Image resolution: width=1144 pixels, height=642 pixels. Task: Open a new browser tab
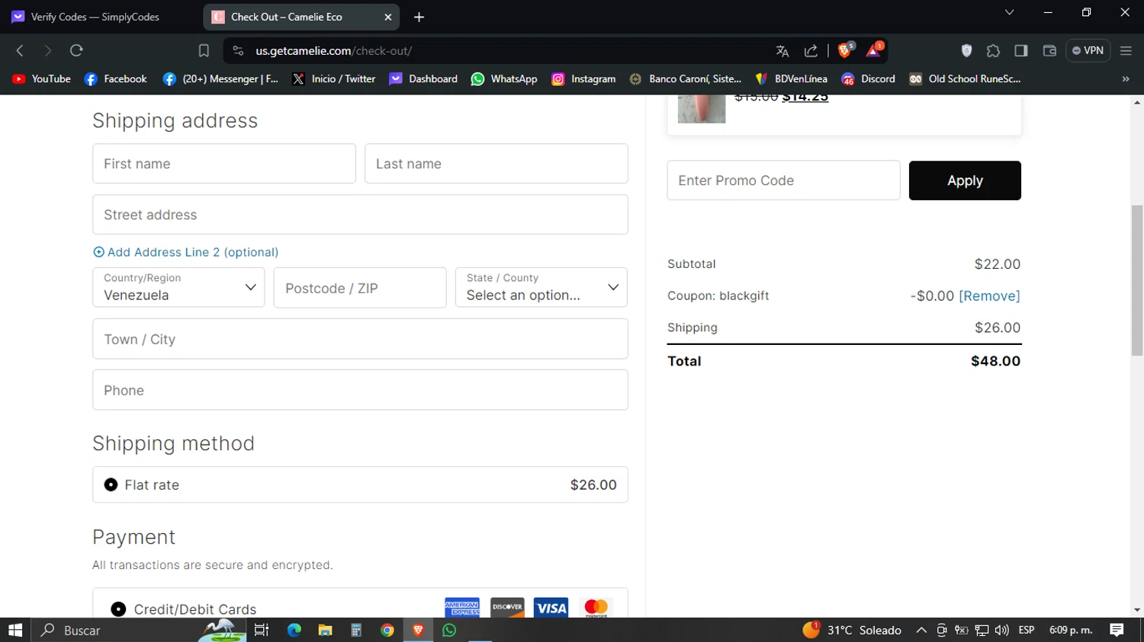[x=419, y=17]
